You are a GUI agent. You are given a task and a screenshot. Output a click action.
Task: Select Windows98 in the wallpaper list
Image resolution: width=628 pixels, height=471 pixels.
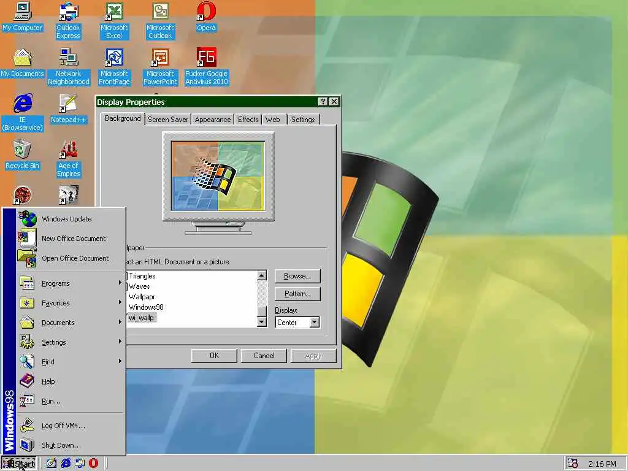coord(146,307)
